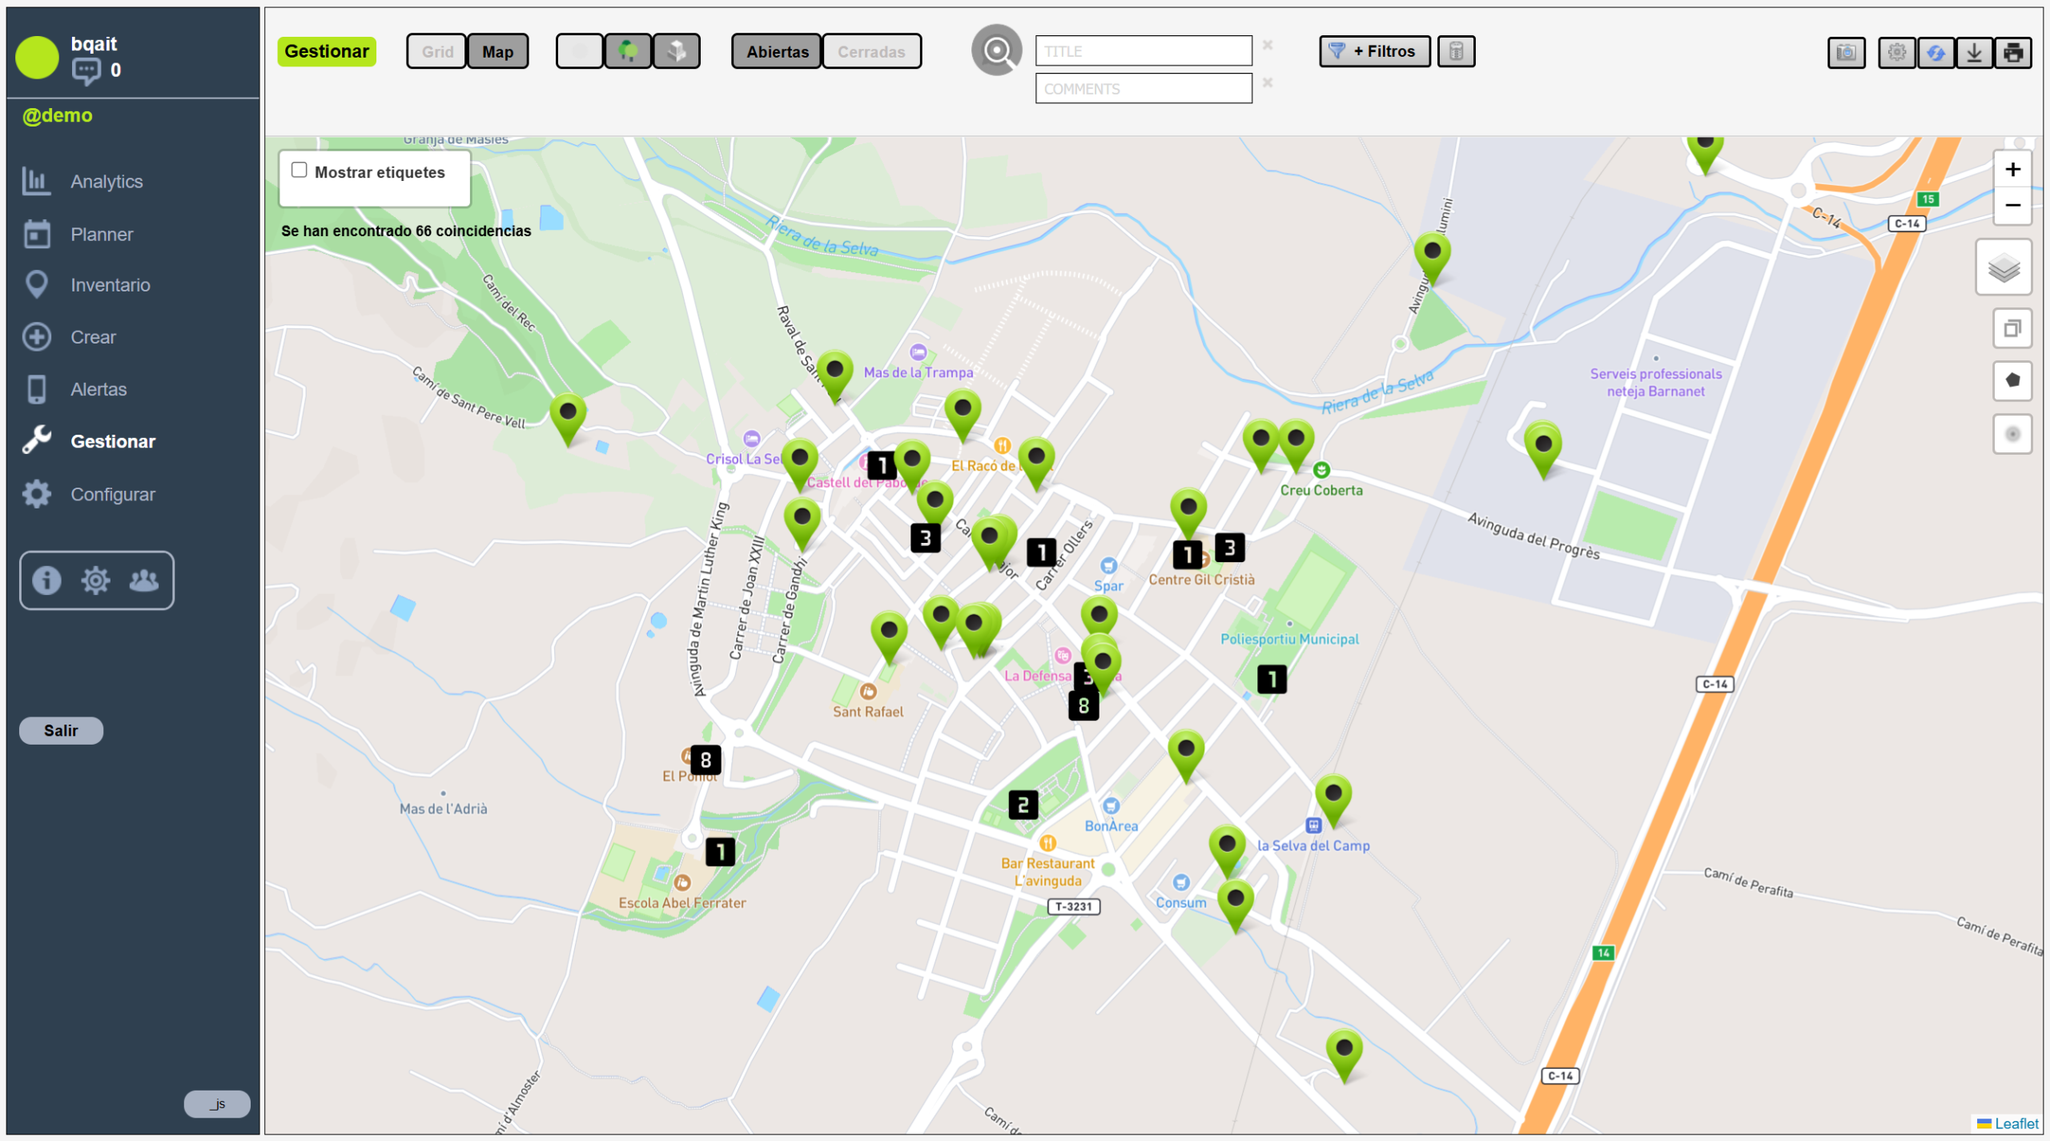Click the download icon button
Screen dimensions: 2050x1141
tap(1974, 53)
